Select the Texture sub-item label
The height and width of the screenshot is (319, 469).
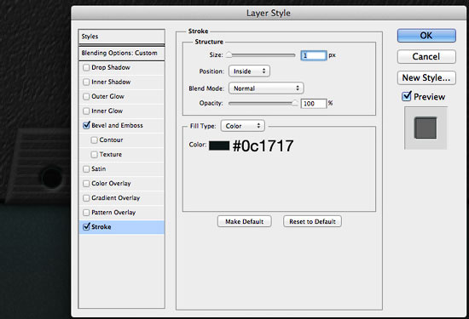click(110, 154)
